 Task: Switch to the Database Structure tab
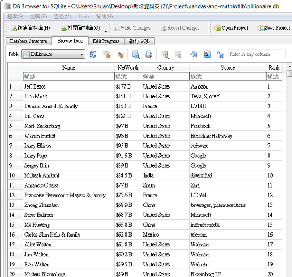coord(28,41)
